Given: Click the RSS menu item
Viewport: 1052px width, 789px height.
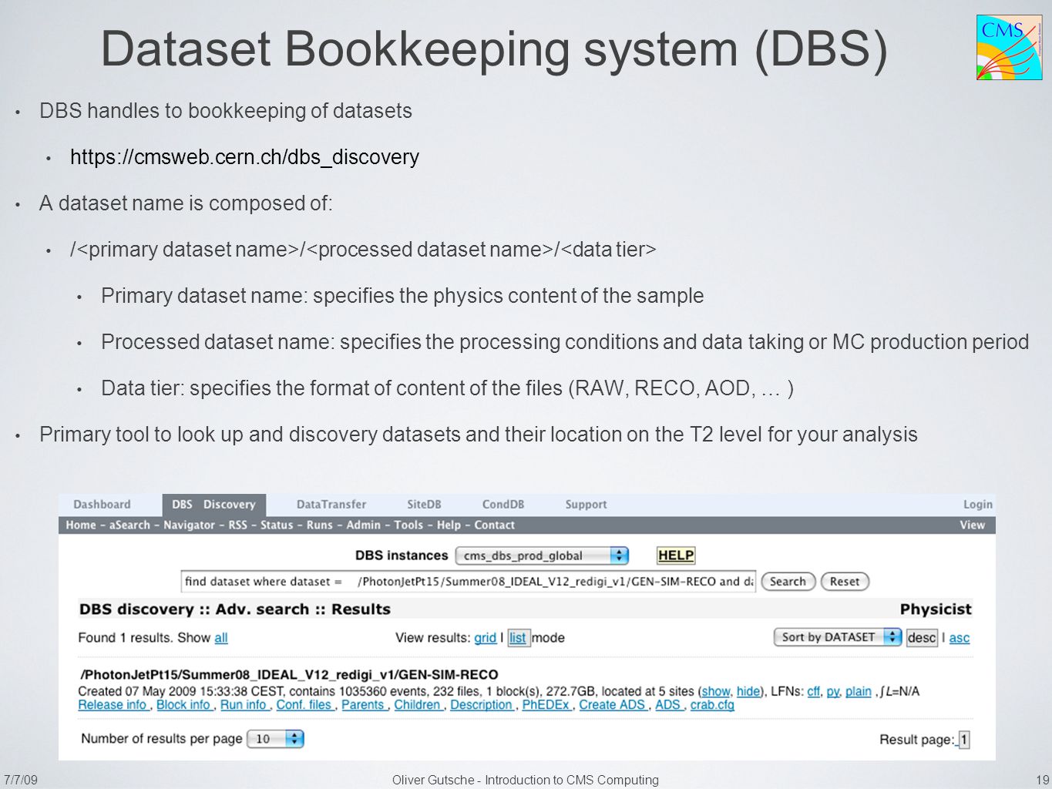Looking at the screenshot, I should click(x=237, y=525).
